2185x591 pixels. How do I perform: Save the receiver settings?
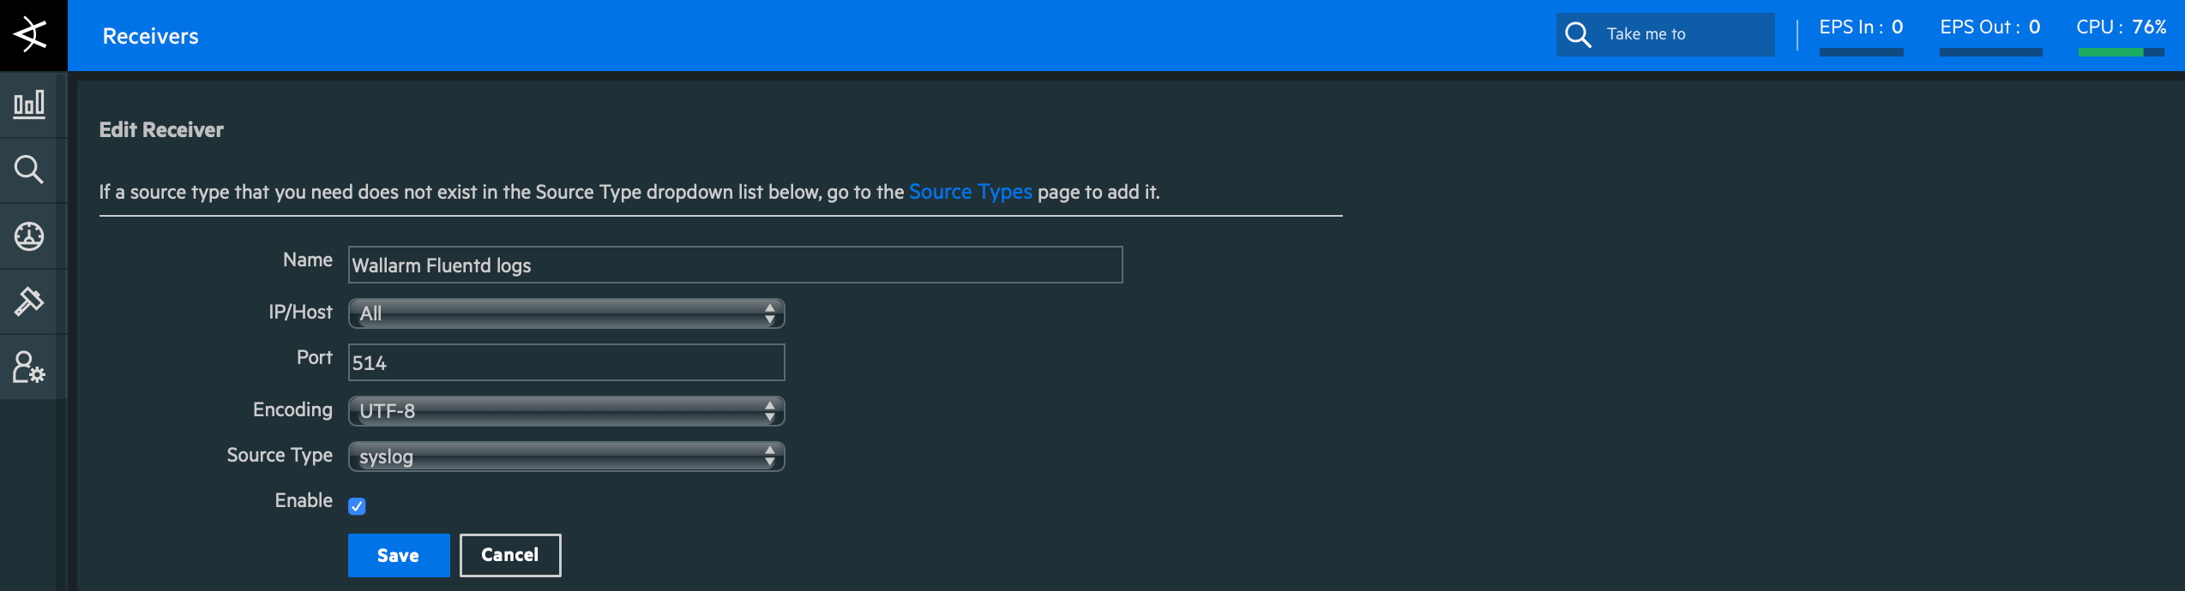(399, 555)
